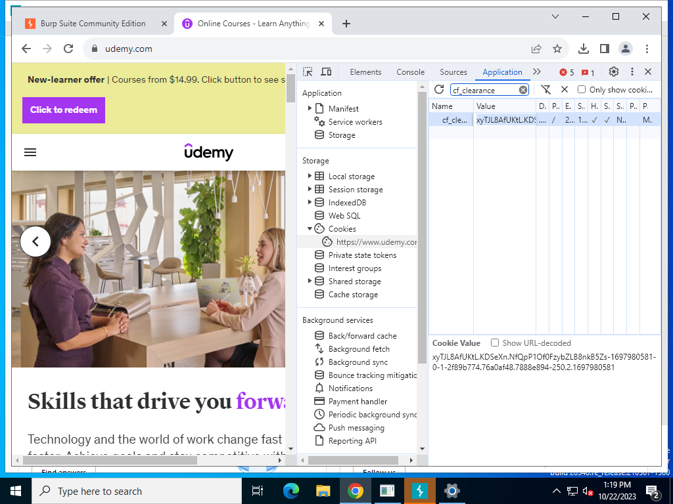This screenshot has width=673, height=504.
Task: Clear all cookies using filter-clear icon
Action: coord(545,89)
